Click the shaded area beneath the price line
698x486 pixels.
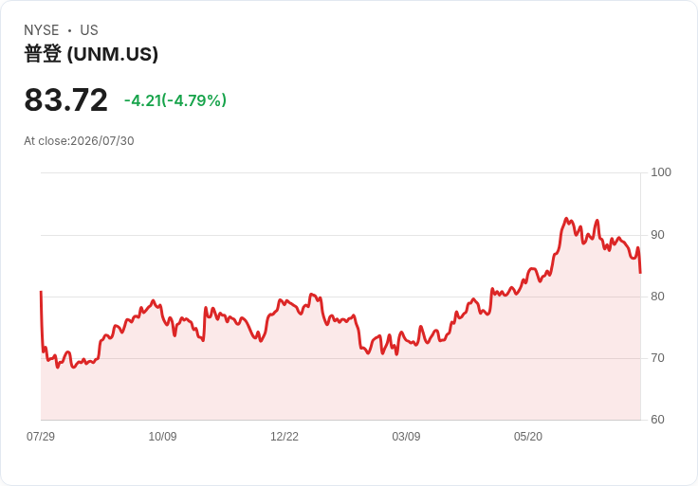pyautogui.click(x=340, y=387)
